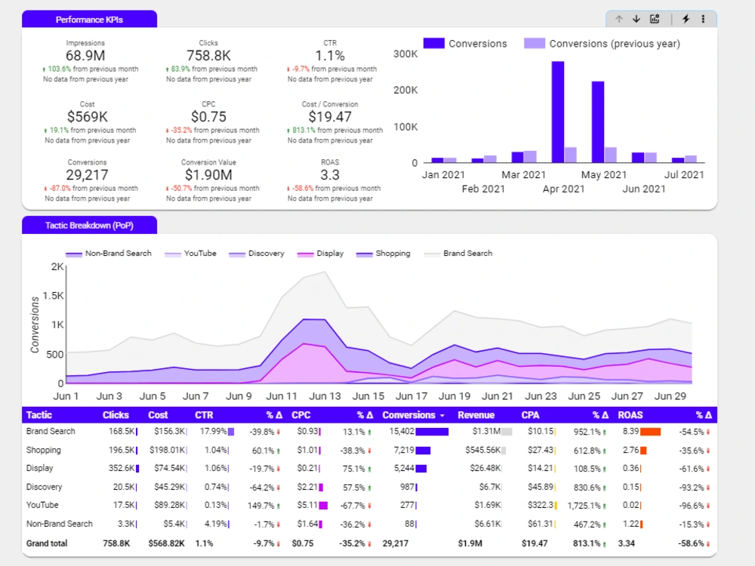Click the down arrow navigation icon
This screenshot has width=755, height=566.
pyautogui.click(x=638, y=18)
